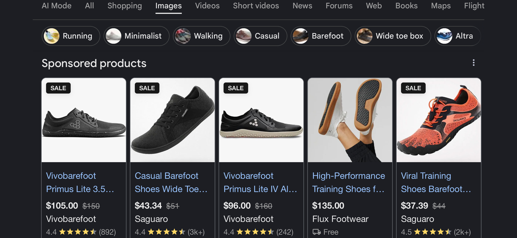Click the Running filter chip thumbnail
The height and width of the screenshot is (238, 517).
click(x=52, y=36)
